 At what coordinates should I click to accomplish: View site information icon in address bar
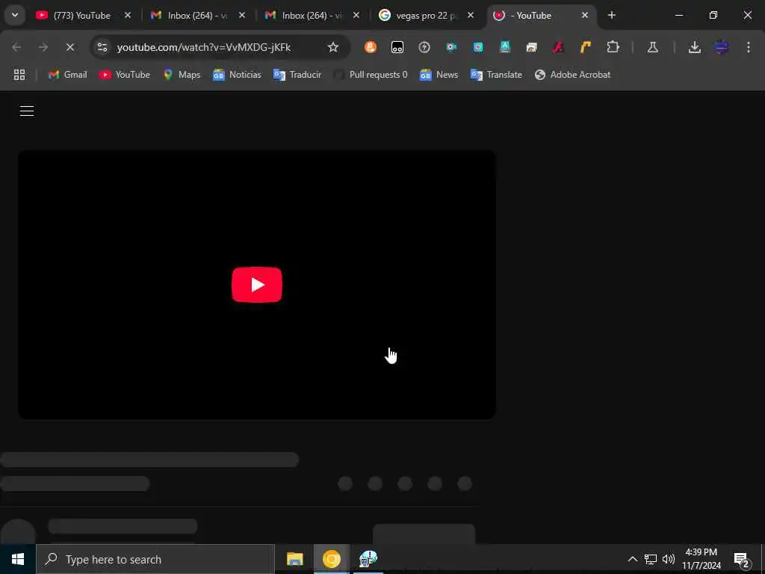tap(102, 47)
